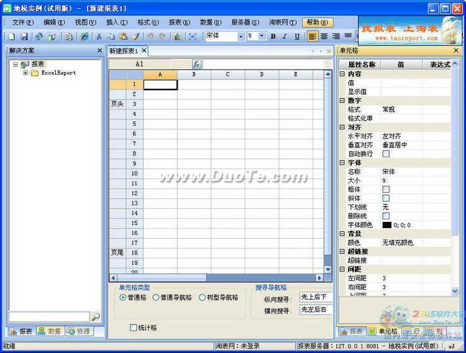Toggle the 自动换行 checkbox in properties

coord(386,154)
